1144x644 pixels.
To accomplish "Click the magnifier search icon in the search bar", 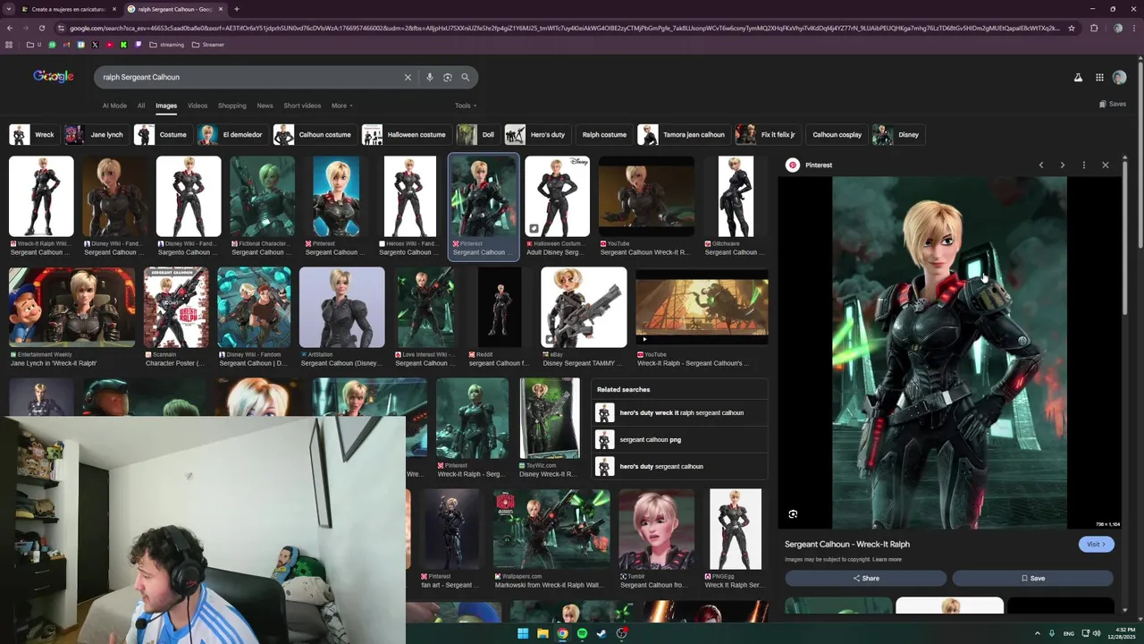I will [x=465, y=77].
